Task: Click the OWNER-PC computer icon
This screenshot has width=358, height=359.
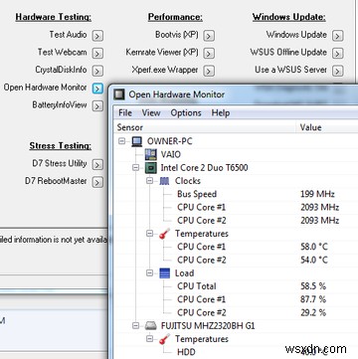Action: 137,141
